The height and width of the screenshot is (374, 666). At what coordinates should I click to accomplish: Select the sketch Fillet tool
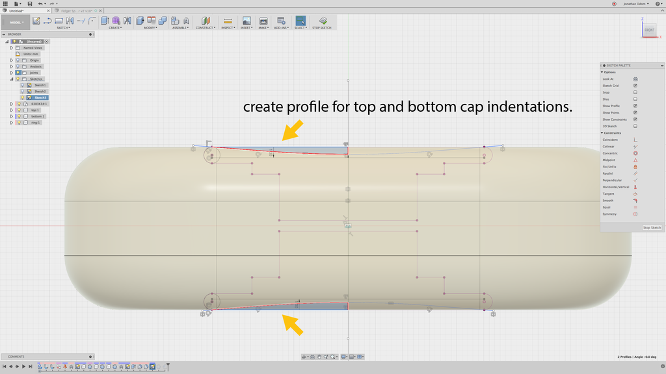[x=92, y=21]
